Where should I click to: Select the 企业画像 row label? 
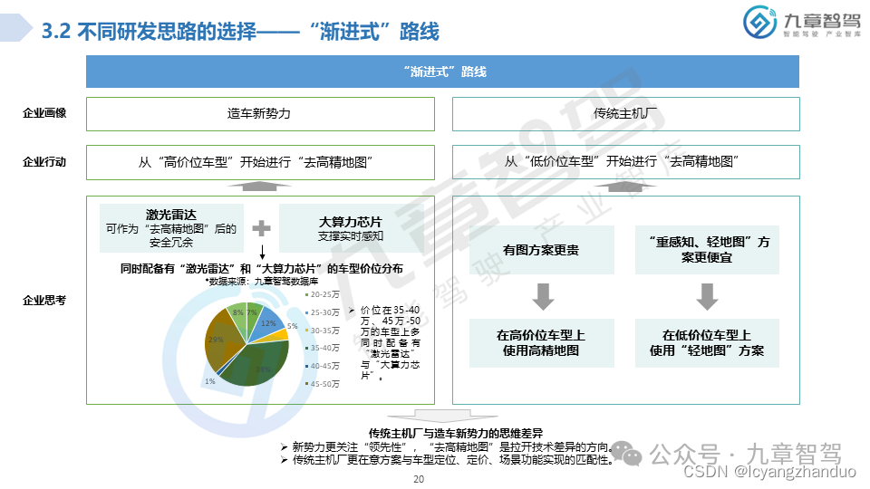click(x=44, y=113)
